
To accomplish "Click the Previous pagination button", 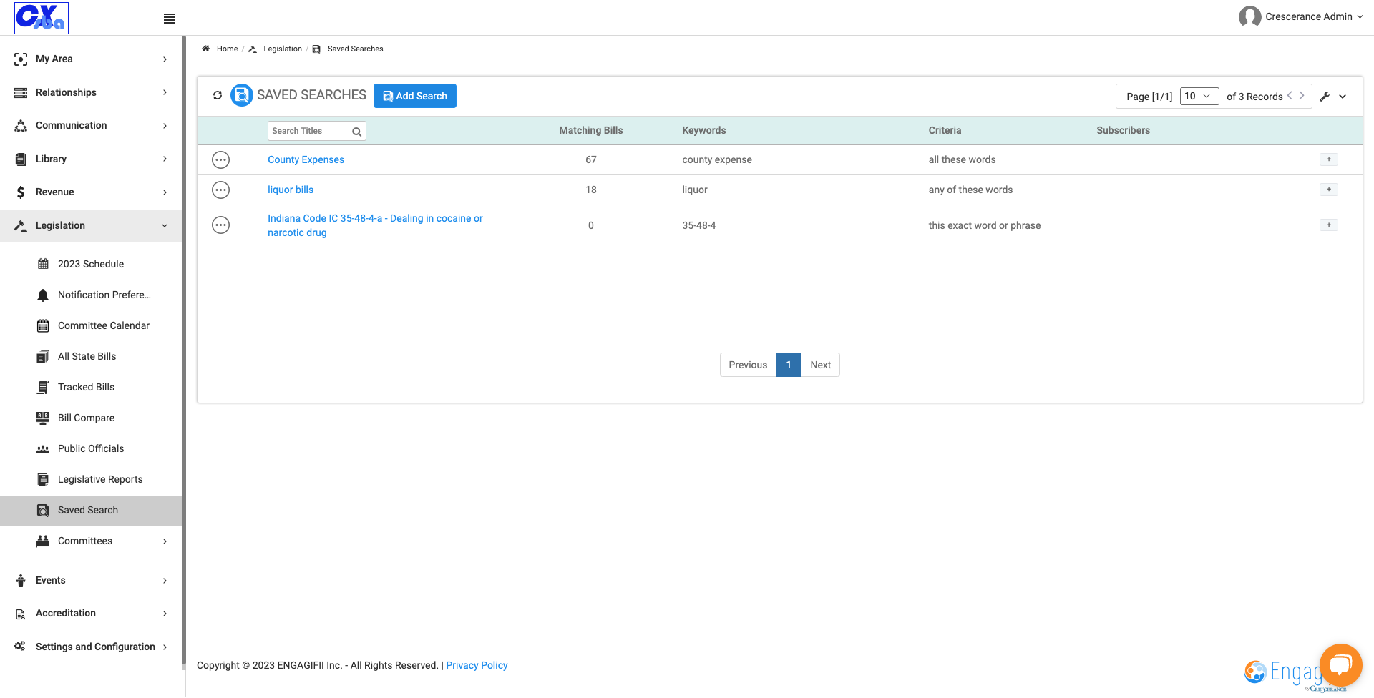I will [x=748, y=365].
